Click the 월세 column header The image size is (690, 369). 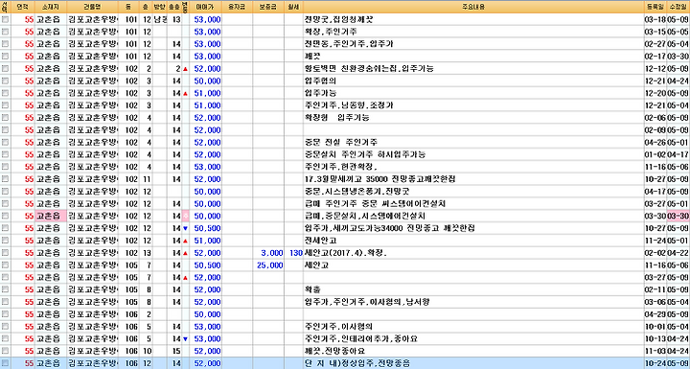[293, 7]
